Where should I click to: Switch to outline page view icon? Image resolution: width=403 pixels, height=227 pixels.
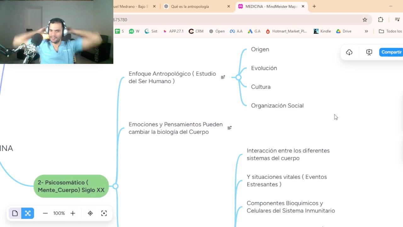15,213
